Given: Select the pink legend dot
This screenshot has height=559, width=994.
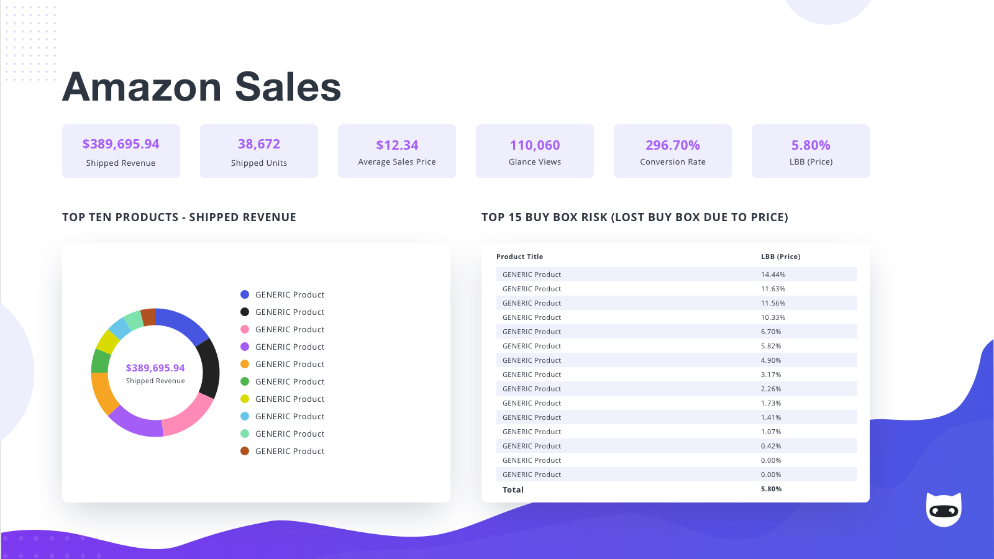Looking at the screenshot, I should (245, 329).
